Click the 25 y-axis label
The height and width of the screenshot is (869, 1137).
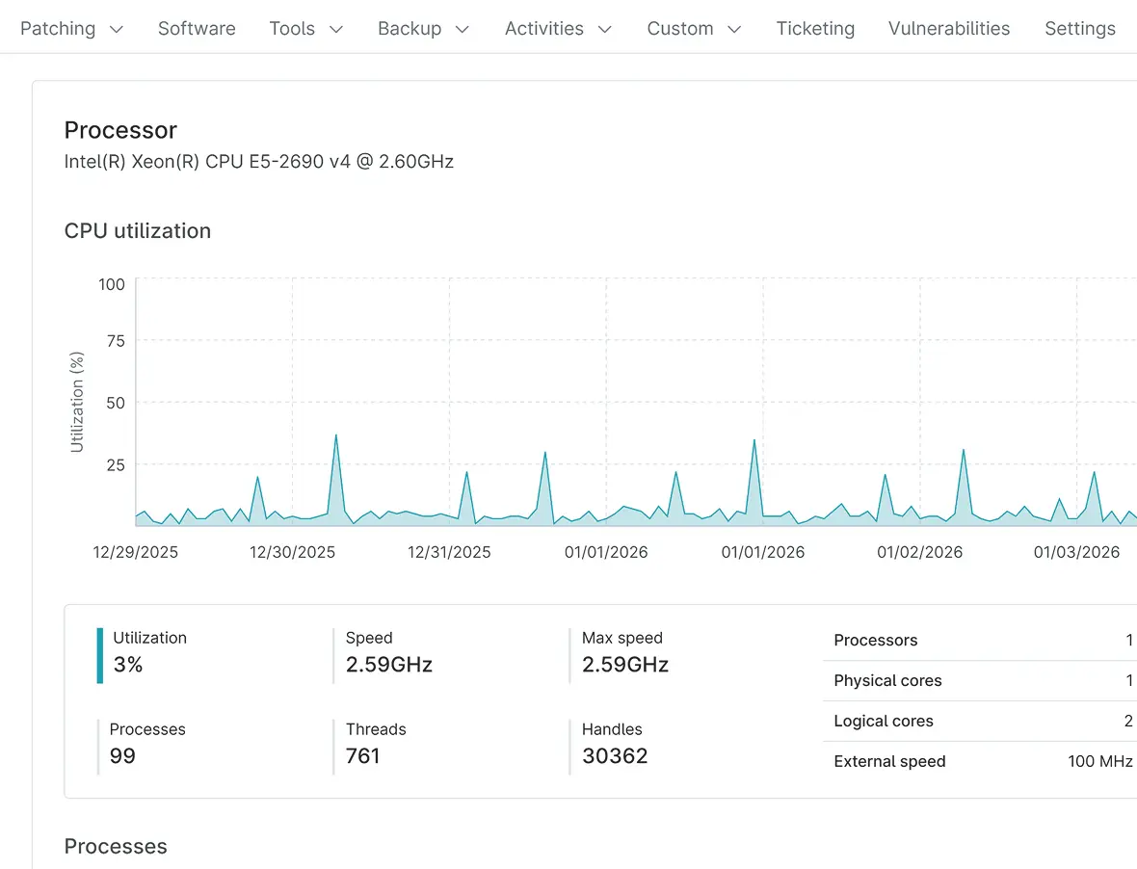[116, 465]
